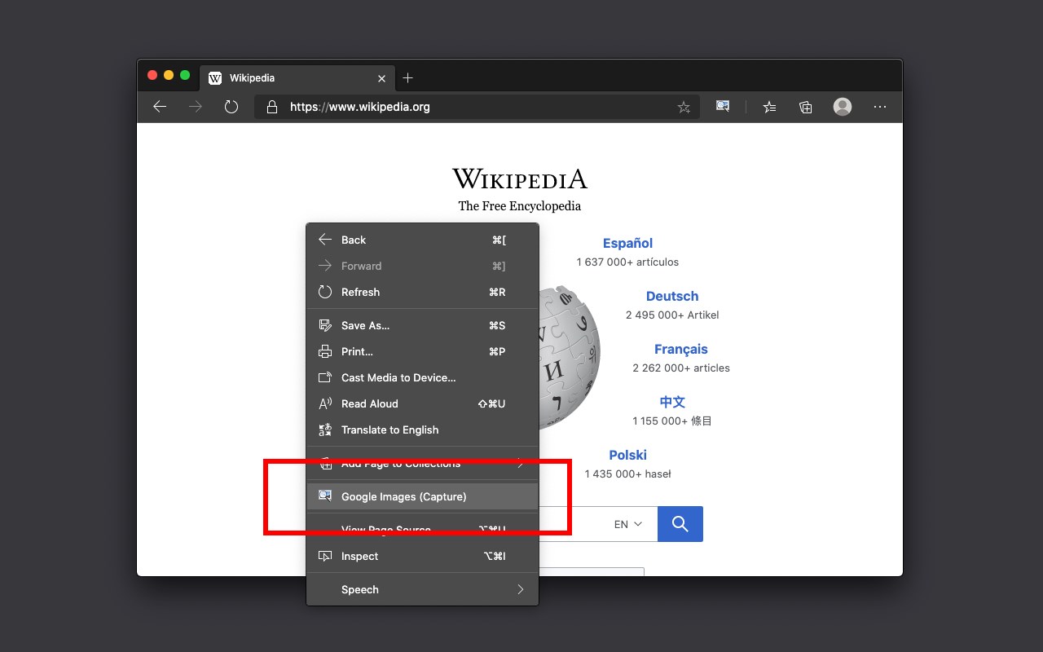Open the Favorites list icon

click(769, 107)
